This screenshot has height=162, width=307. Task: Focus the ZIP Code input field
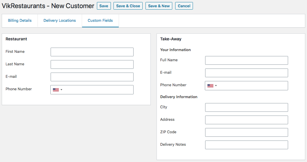click(x=246, y=132)
